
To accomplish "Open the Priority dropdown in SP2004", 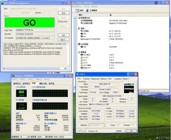I will 48,13.
